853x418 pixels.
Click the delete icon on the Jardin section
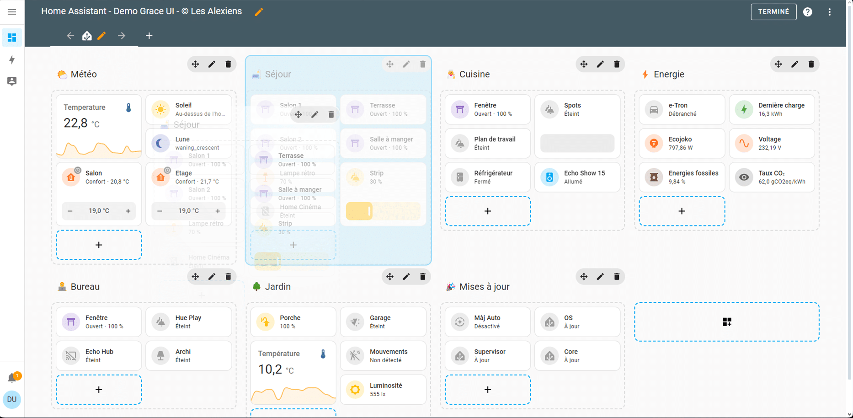pos(422,276)
